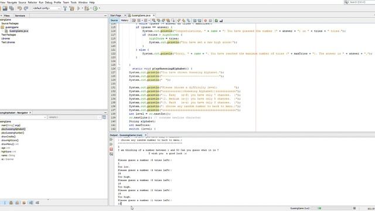Click second green re-run arrow in Output sidebar

pyautogui.click(x=111, y=144)
